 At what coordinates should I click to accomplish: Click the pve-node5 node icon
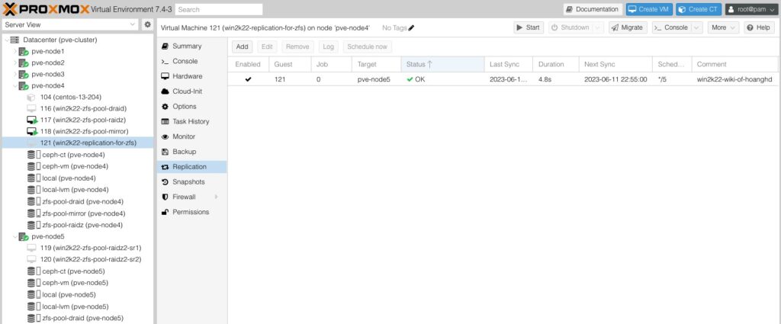tap(24, 236)
